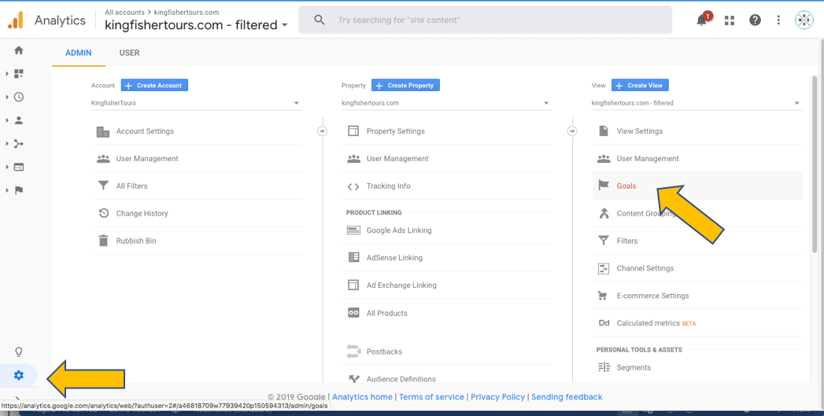Open the user account avatar

coord(804,20)
